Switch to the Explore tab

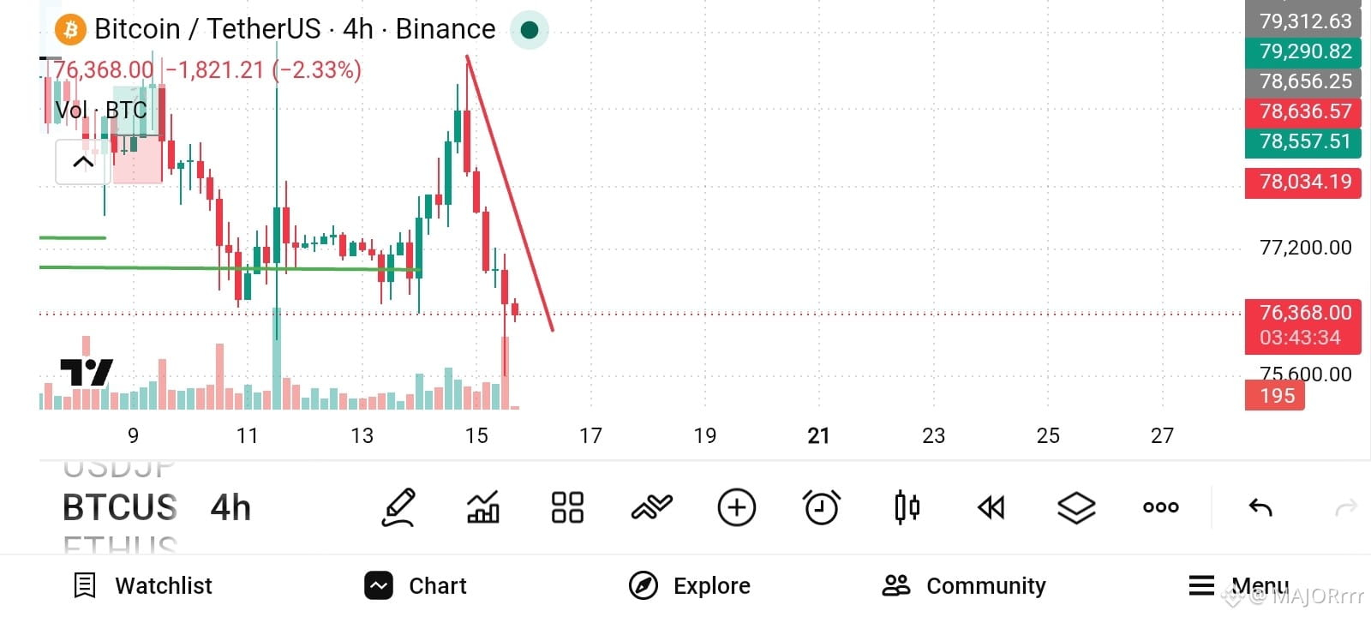[x=690, y=585]
